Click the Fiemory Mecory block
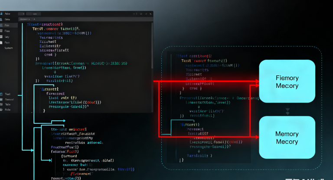Screen dimensions: 333x180 coord(287,81)
